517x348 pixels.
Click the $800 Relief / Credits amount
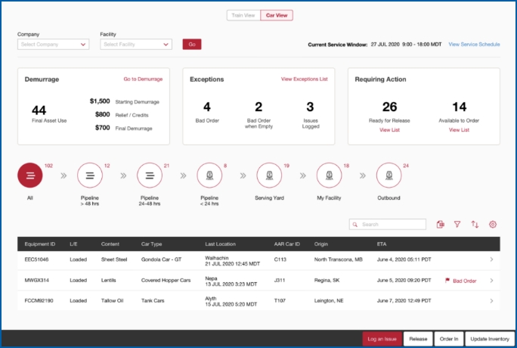point(103,114)
